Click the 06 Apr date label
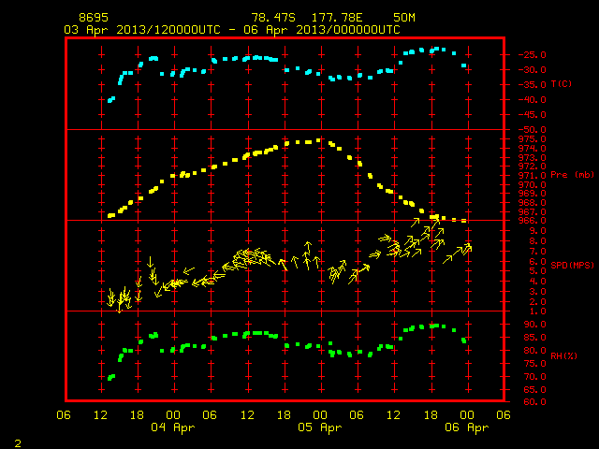Image resolution: width=599 pixels, height=449 pixels. (466, 427)
